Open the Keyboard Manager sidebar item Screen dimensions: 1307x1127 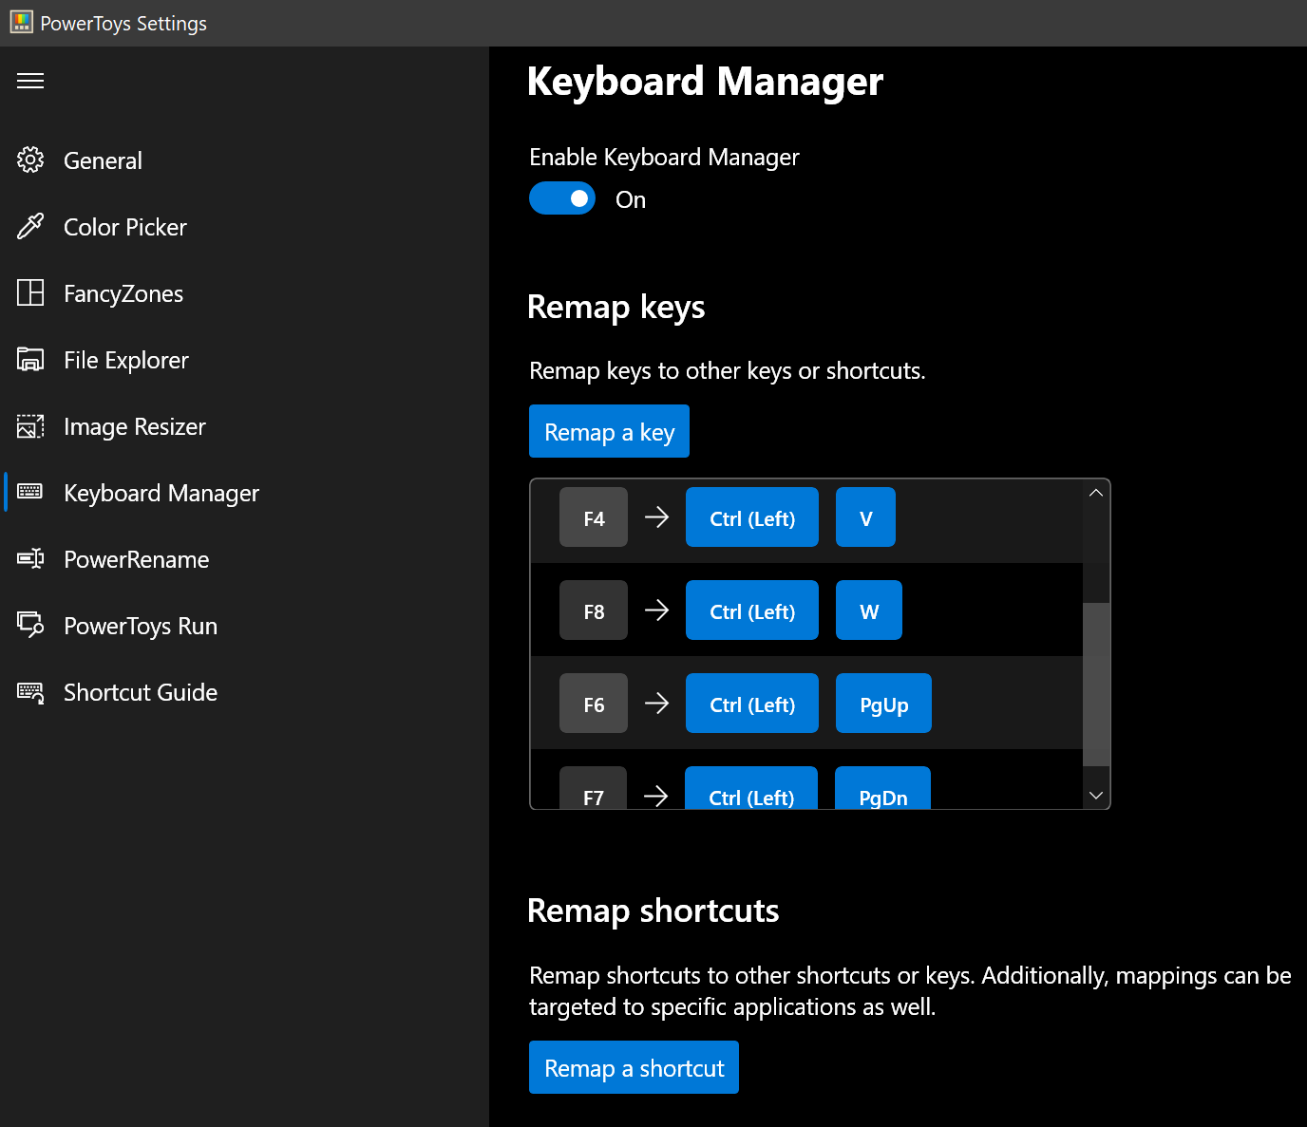161,493
